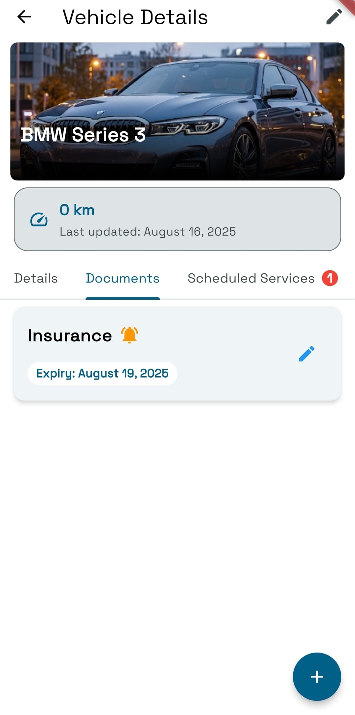
Task: Edit the Insurance document with the blue pencil
Action: 306,354
